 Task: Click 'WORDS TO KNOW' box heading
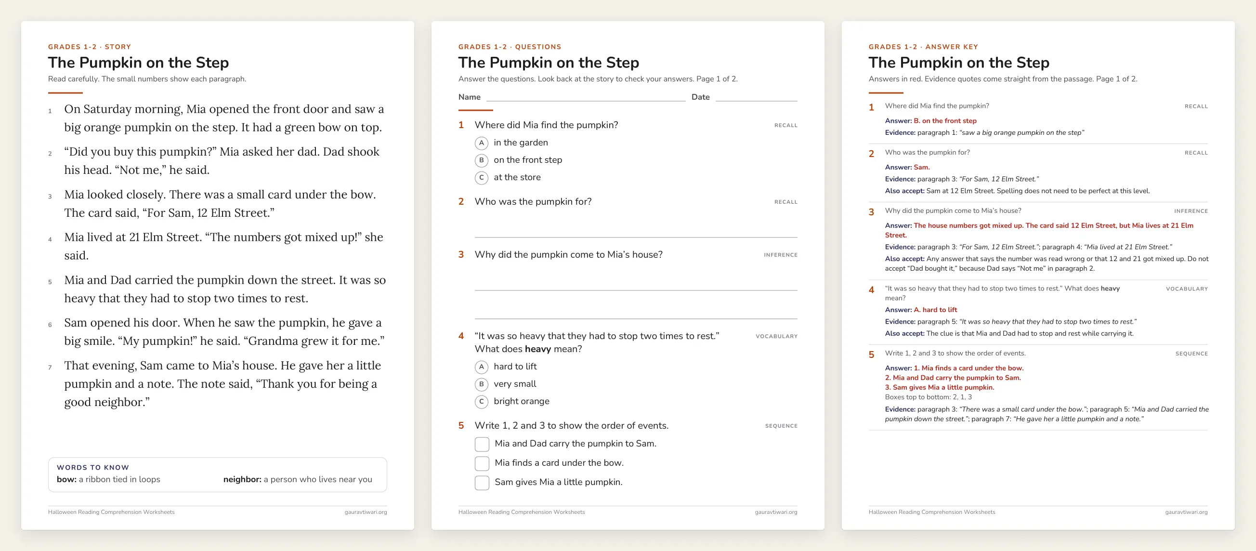[92, 467]
